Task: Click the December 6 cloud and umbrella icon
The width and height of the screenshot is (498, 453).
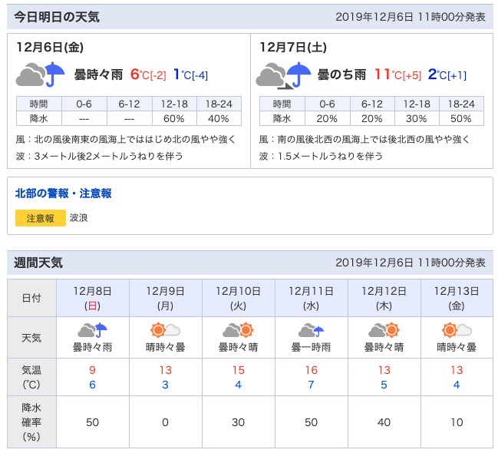Action: [x=41, y=75]
